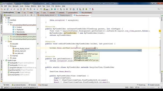Expand the mipmap folder

8,56
